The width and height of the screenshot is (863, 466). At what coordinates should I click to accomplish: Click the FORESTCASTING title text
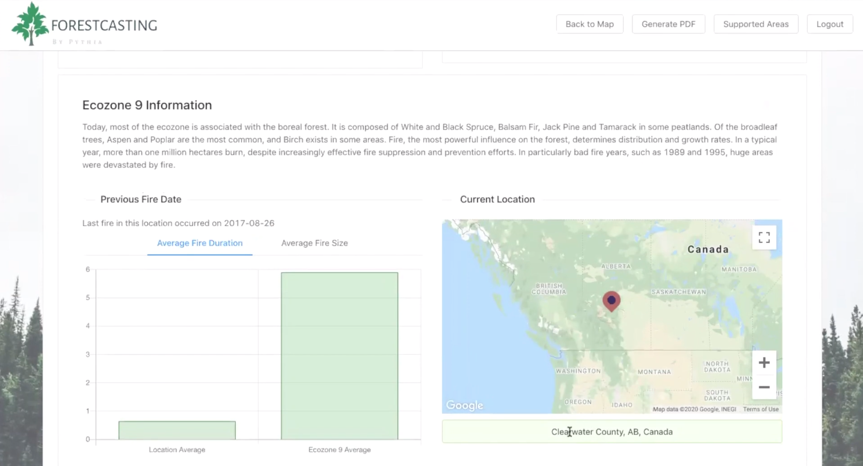pyautogui.click(x=104, y=25)
